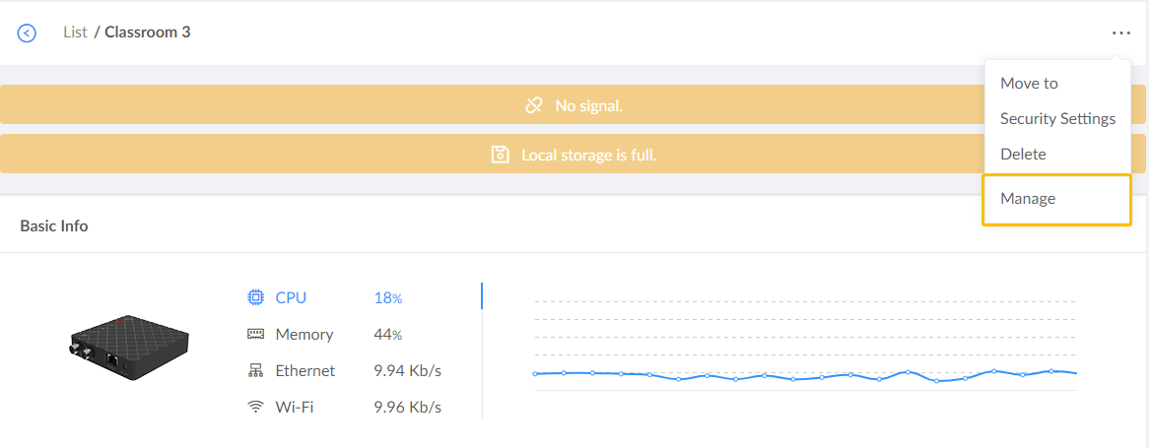
Task: Click the Classroom 3 breadcrumb title
Action: tap(148, 32)
